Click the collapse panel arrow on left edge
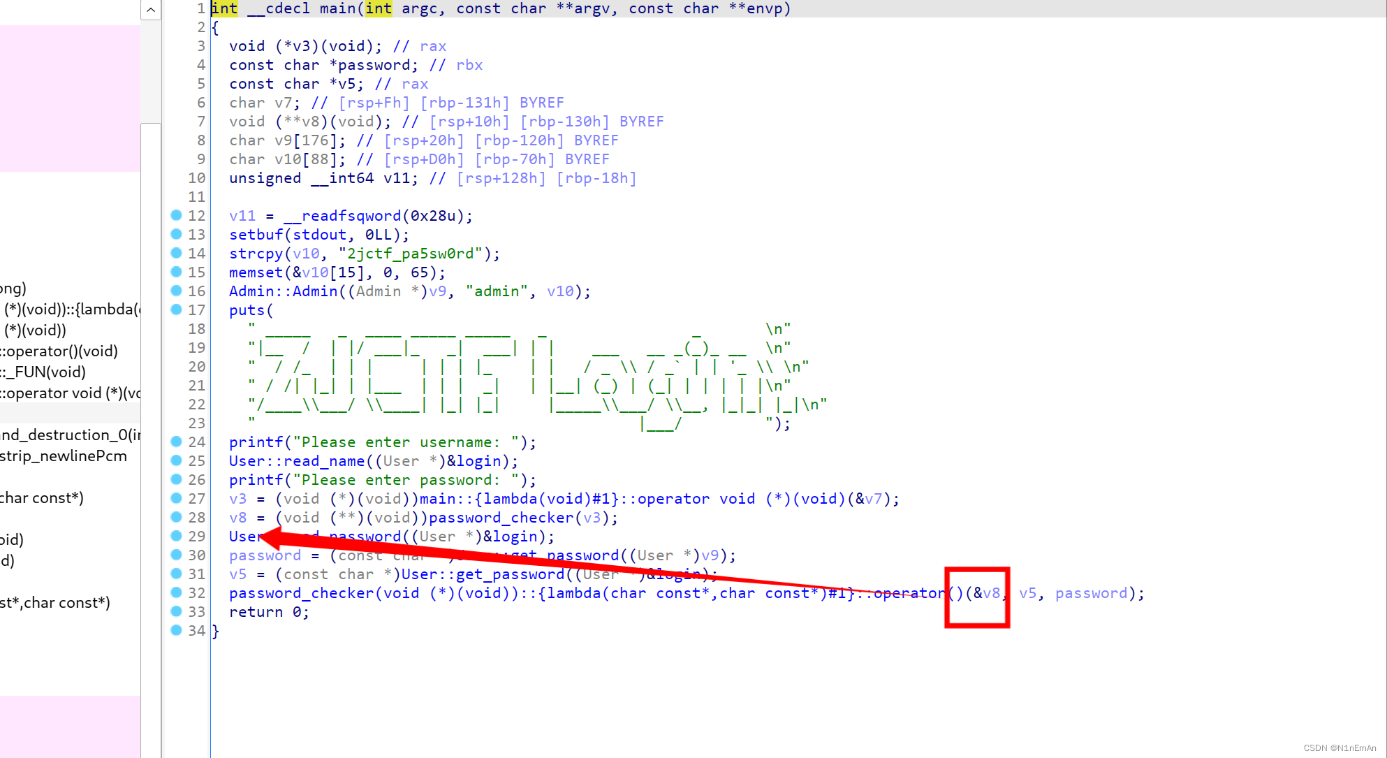 [151, 9]
